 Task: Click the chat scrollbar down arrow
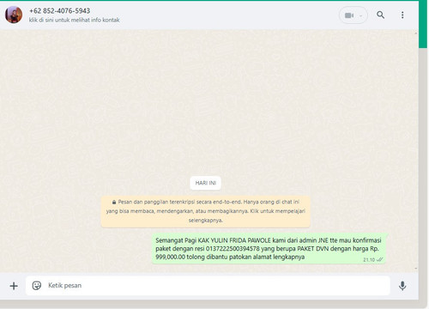coord(416,269)
